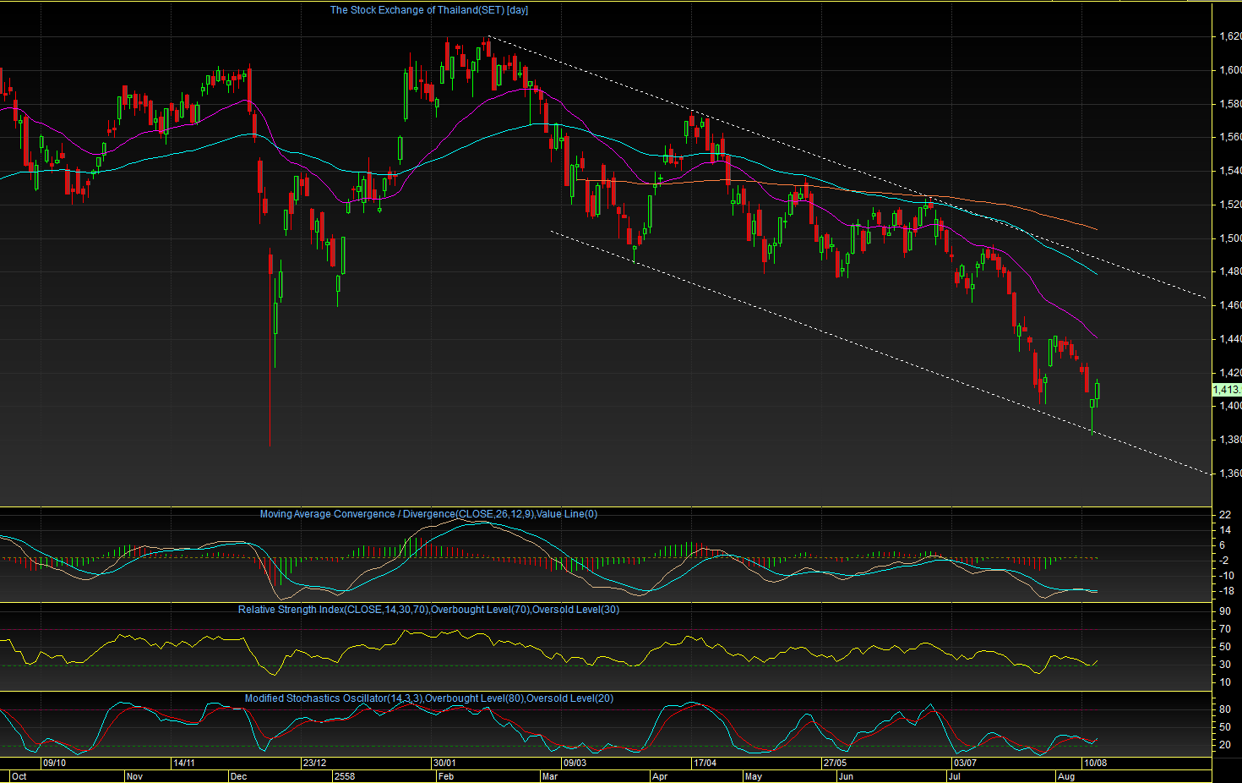Click the 1,600 price axis label
The image size is (1242, 783).
tap(1230, 70)
